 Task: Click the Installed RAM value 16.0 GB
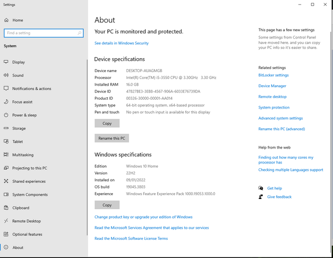tap(132, 85)
